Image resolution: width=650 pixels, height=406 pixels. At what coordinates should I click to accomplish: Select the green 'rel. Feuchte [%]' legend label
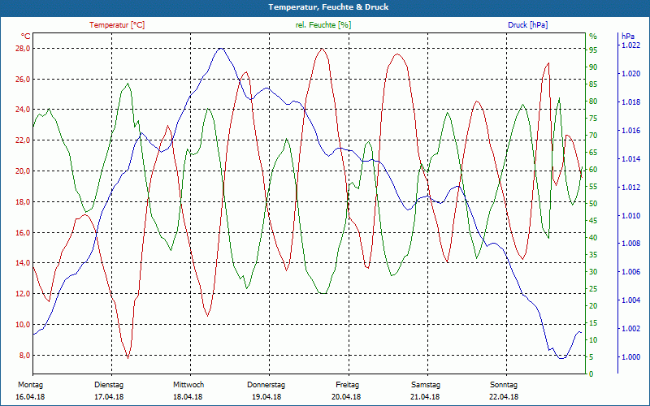(323, 25)
